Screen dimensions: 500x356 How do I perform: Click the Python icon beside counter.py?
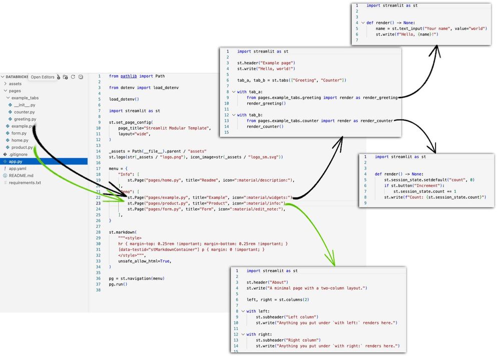pyautogui.click(x=10, y=112)
